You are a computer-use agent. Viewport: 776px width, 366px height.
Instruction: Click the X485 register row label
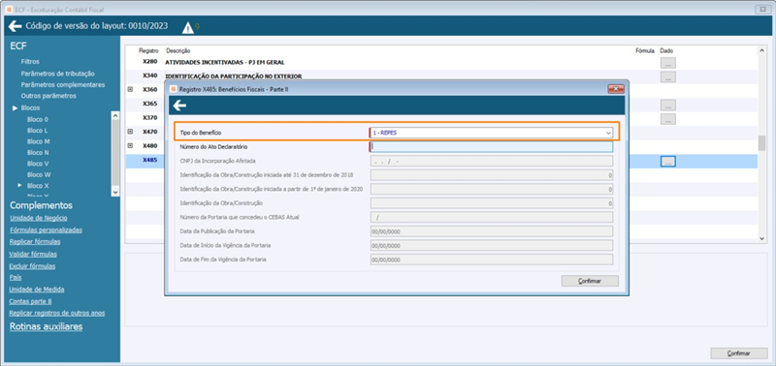pyautogui.click(x=150, y=160)
